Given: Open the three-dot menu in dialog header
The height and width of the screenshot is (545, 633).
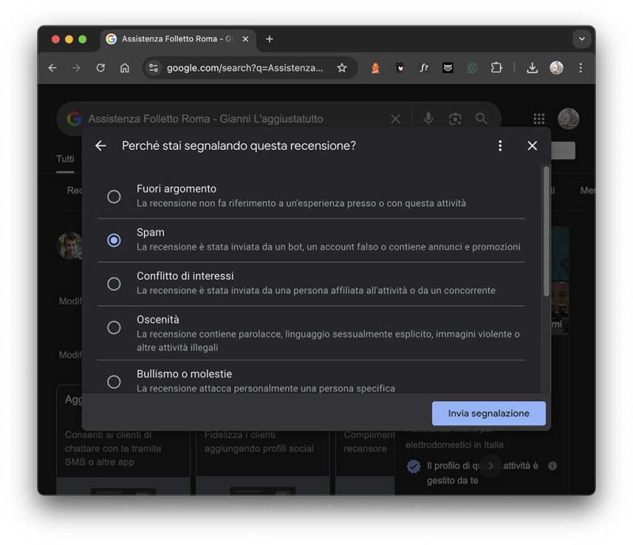Looking at the screenshot, I should click(500, 146).
